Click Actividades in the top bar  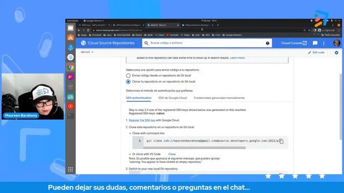click(x=73, y=21)
